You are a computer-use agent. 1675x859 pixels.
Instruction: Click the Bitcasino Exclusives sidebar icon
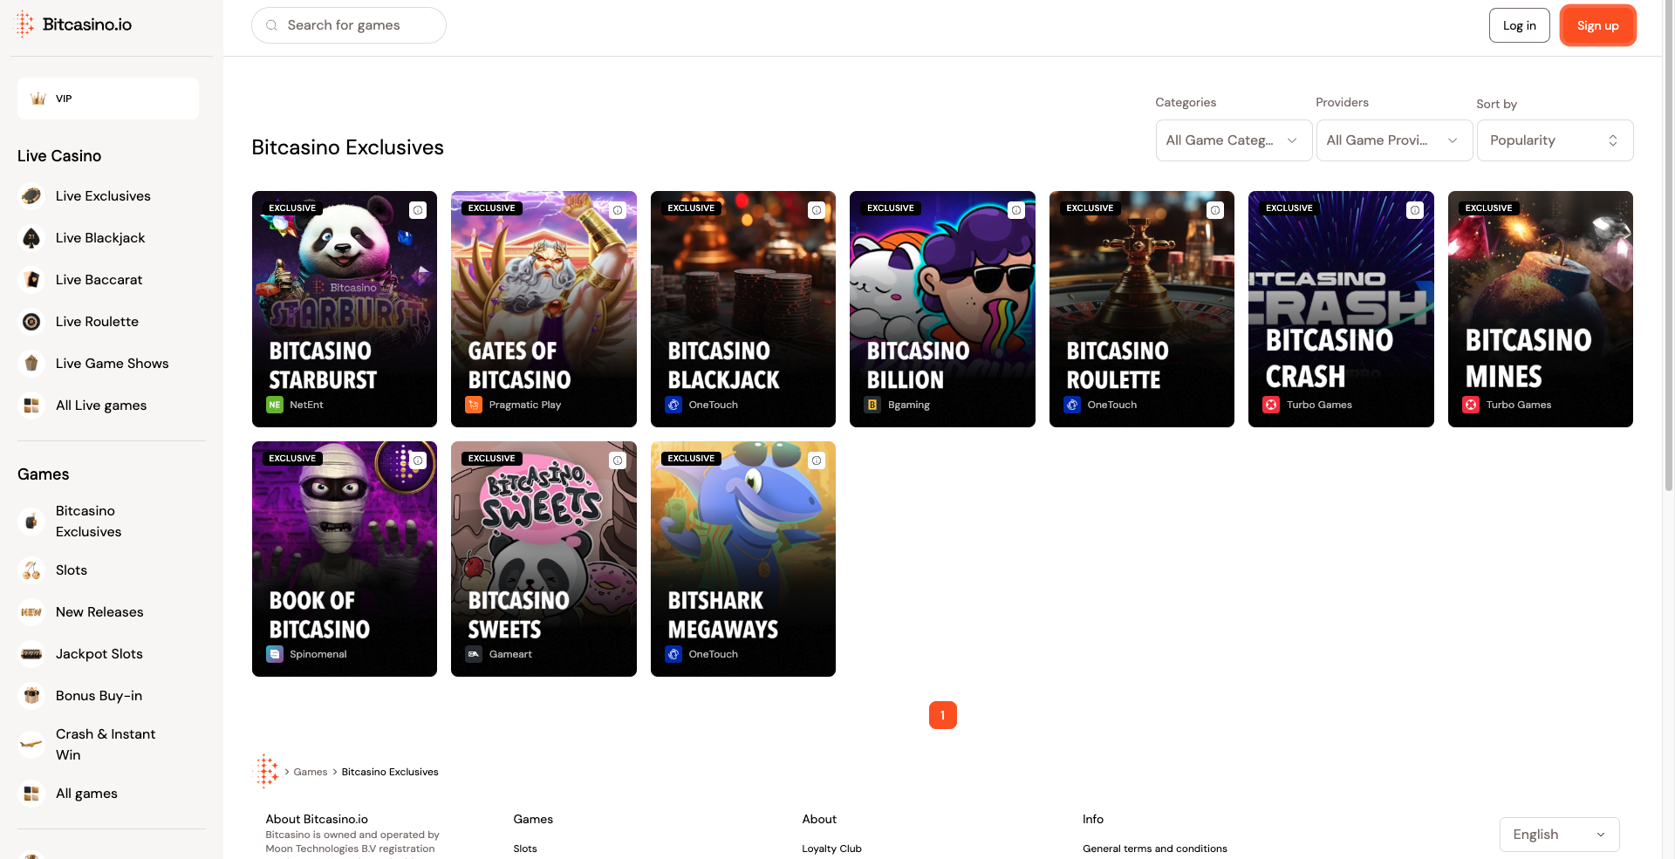pyautogui.click(x=31, y=522)
